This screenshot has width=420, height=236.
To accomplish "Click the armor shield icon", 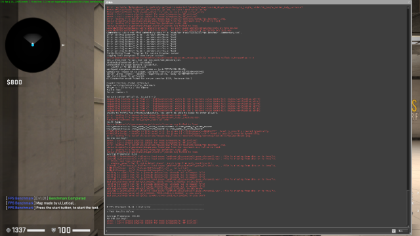I will click(x=54, y=230).
